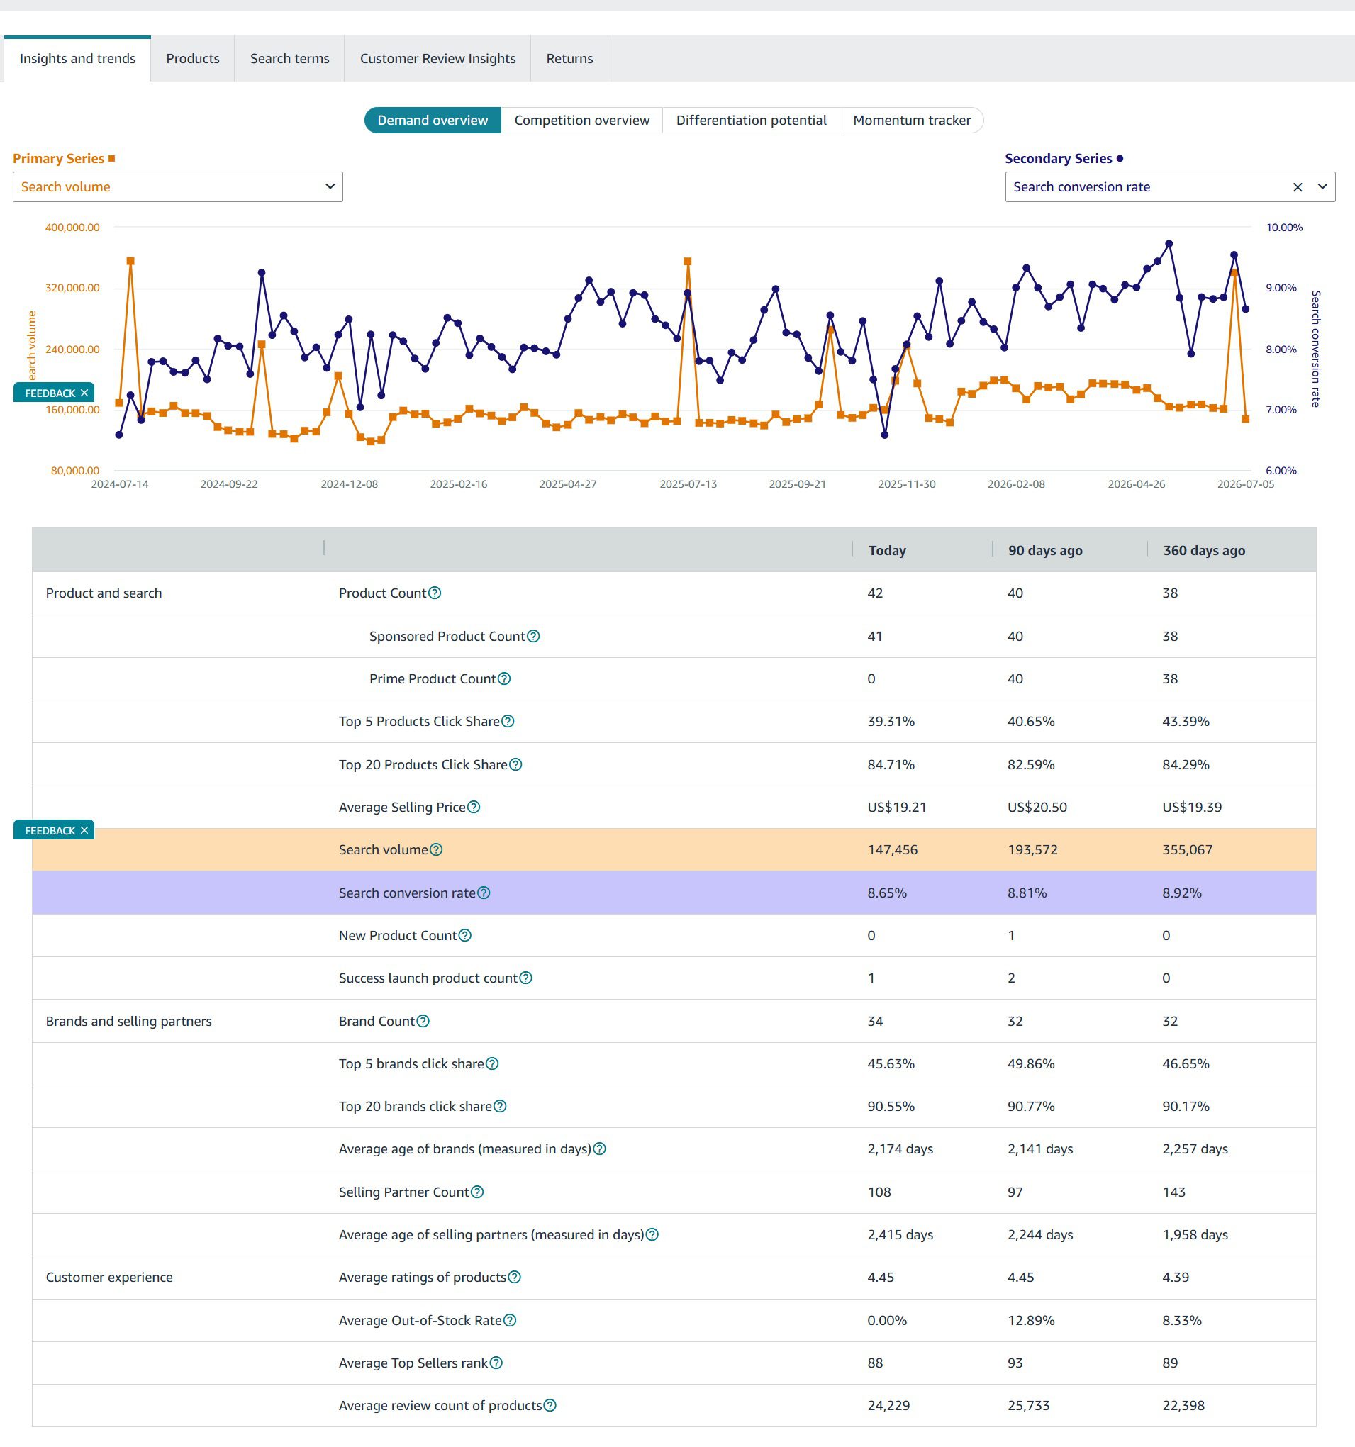
Task: Open help icon for Average age of selling partners
Action: point(652,1234)
